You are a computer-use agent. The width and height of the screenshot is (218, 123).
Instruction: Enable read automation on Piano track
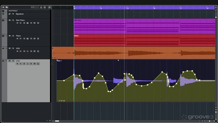(31, 39)
